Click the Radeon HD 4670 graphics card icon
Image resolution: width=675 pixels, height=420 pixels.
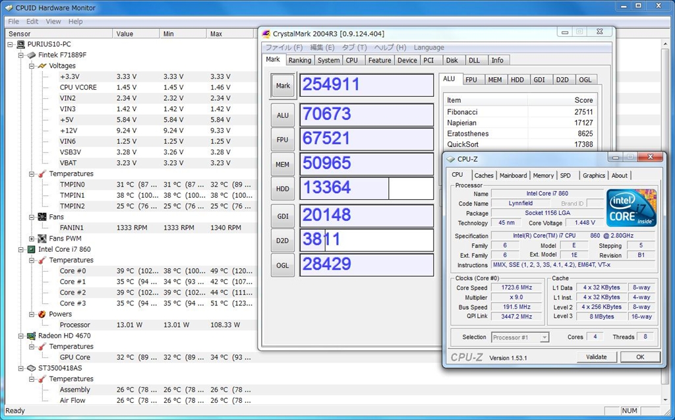(31, 336)
